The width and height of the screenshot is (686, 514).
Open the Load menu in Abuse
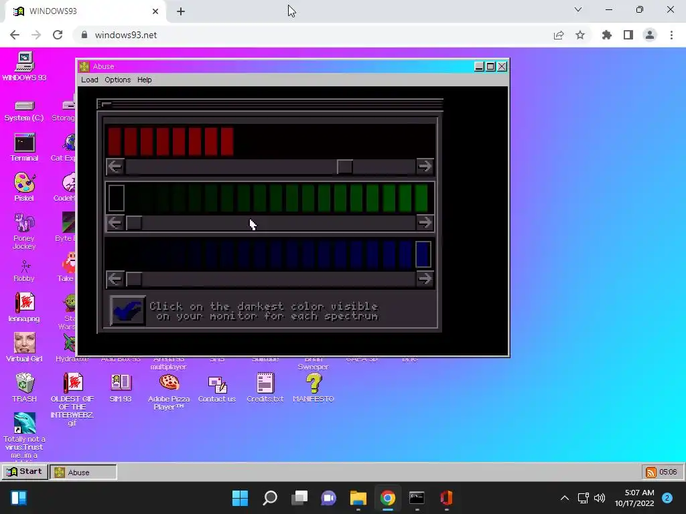click(x=90, y=80)
